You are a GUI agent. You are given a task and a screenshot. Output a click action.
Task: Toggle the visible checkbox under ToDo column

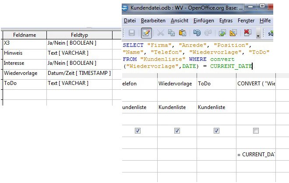[x=216, y=130]
